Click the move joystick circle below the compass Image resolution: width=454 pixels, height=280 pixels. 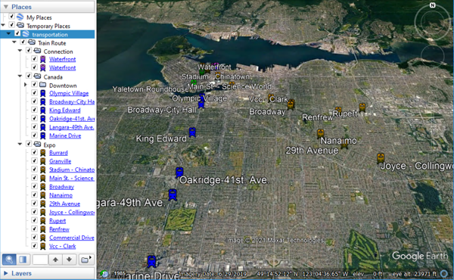click(x=432, y=56)
